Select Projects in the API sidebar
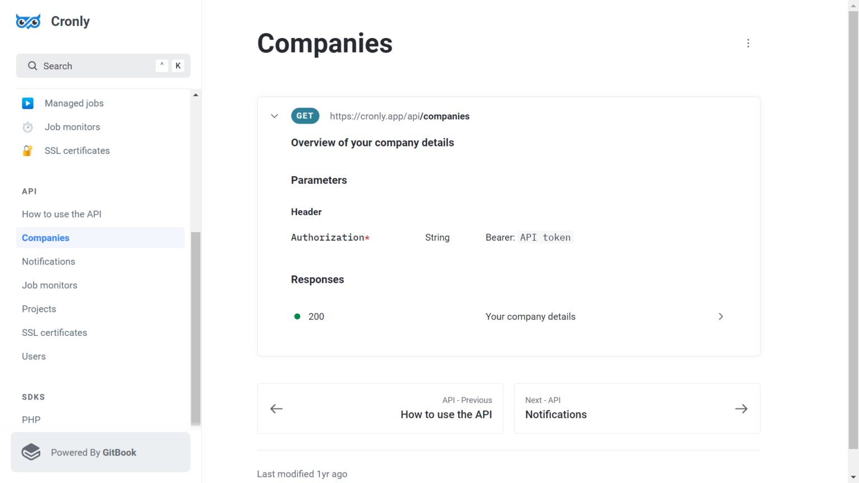The width and height of the screenshot is (859, 483). point(39,309)
